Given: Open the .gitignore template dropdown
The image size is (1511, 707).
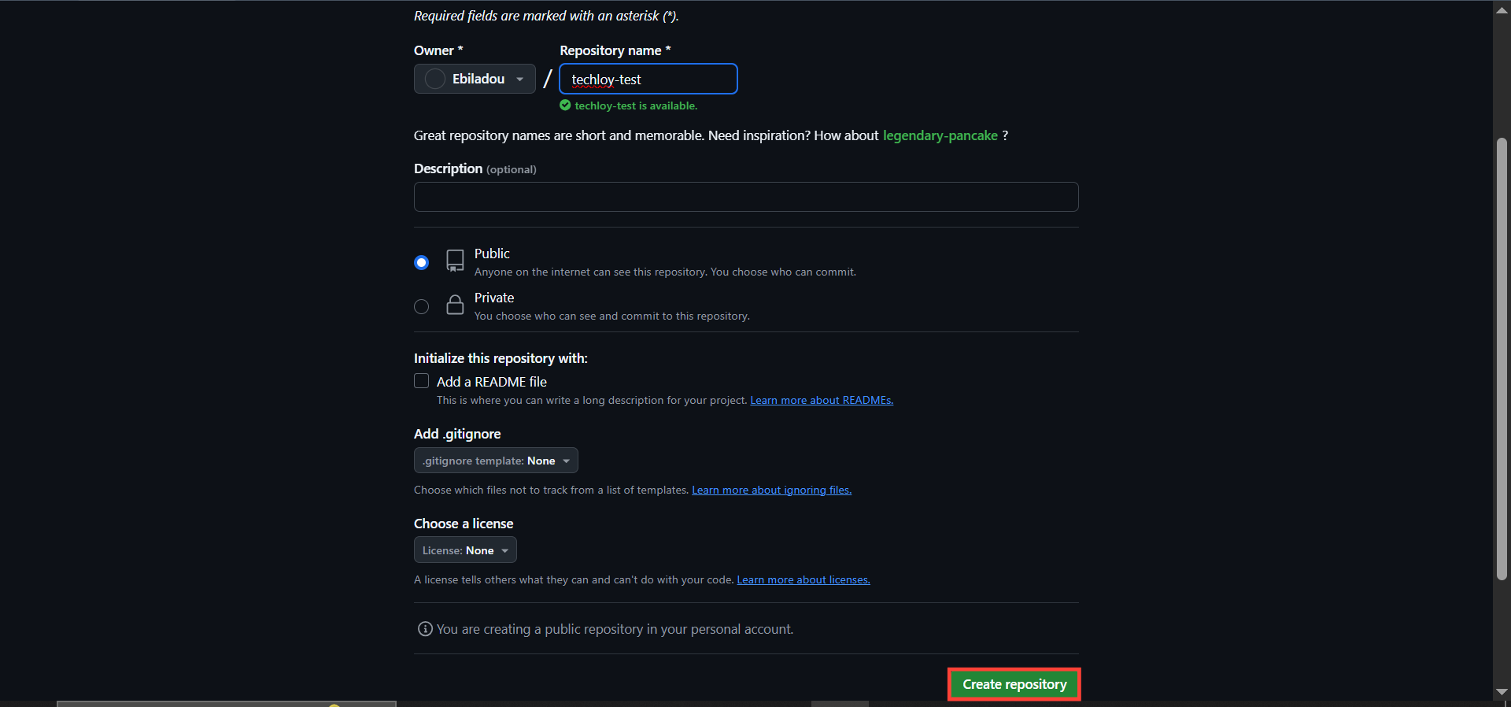Looking at the screenshot, I should tap(495, 461).
